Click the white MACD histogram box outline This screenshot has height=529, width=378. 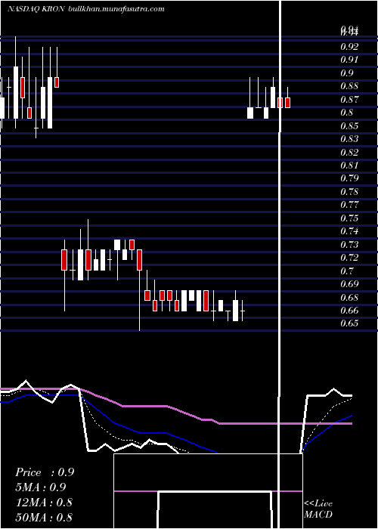(x=208, y=491)
